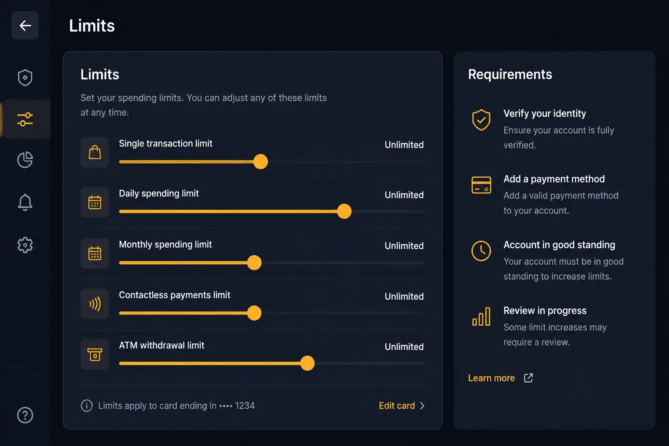This screenshot has width=669, height=446.
Task: Click the Daily spending limit label
Action: click(x=159, y=193)
